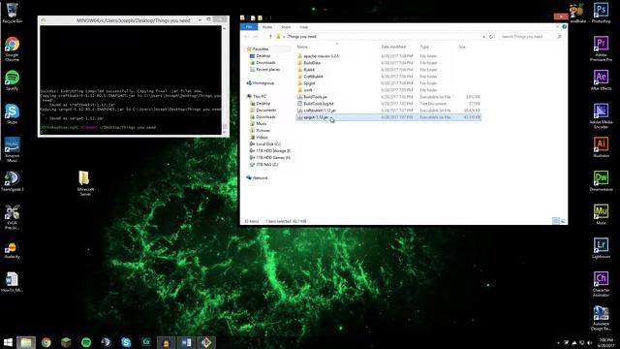Open the address bar history dropdown
This screenshot has width=620, height=349.
pos(483,37)
